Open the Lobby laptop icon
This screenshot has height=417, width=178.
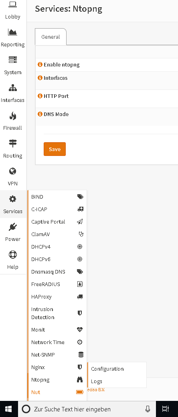pyautogui.click(x=13, y=4)
